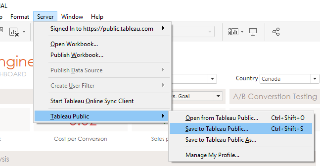
Task: Click Create User Filter menu item
Action: [x=102, y=86]
